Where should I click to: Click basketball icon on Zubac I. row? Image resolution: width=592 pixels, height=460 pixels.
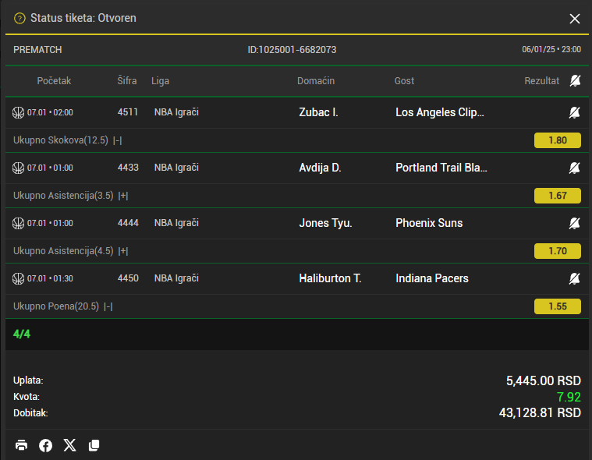click(19, 112)
